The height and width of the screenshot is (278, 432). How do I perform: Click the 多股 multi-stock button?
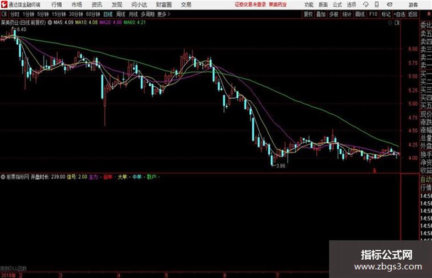tap(334, 14)
